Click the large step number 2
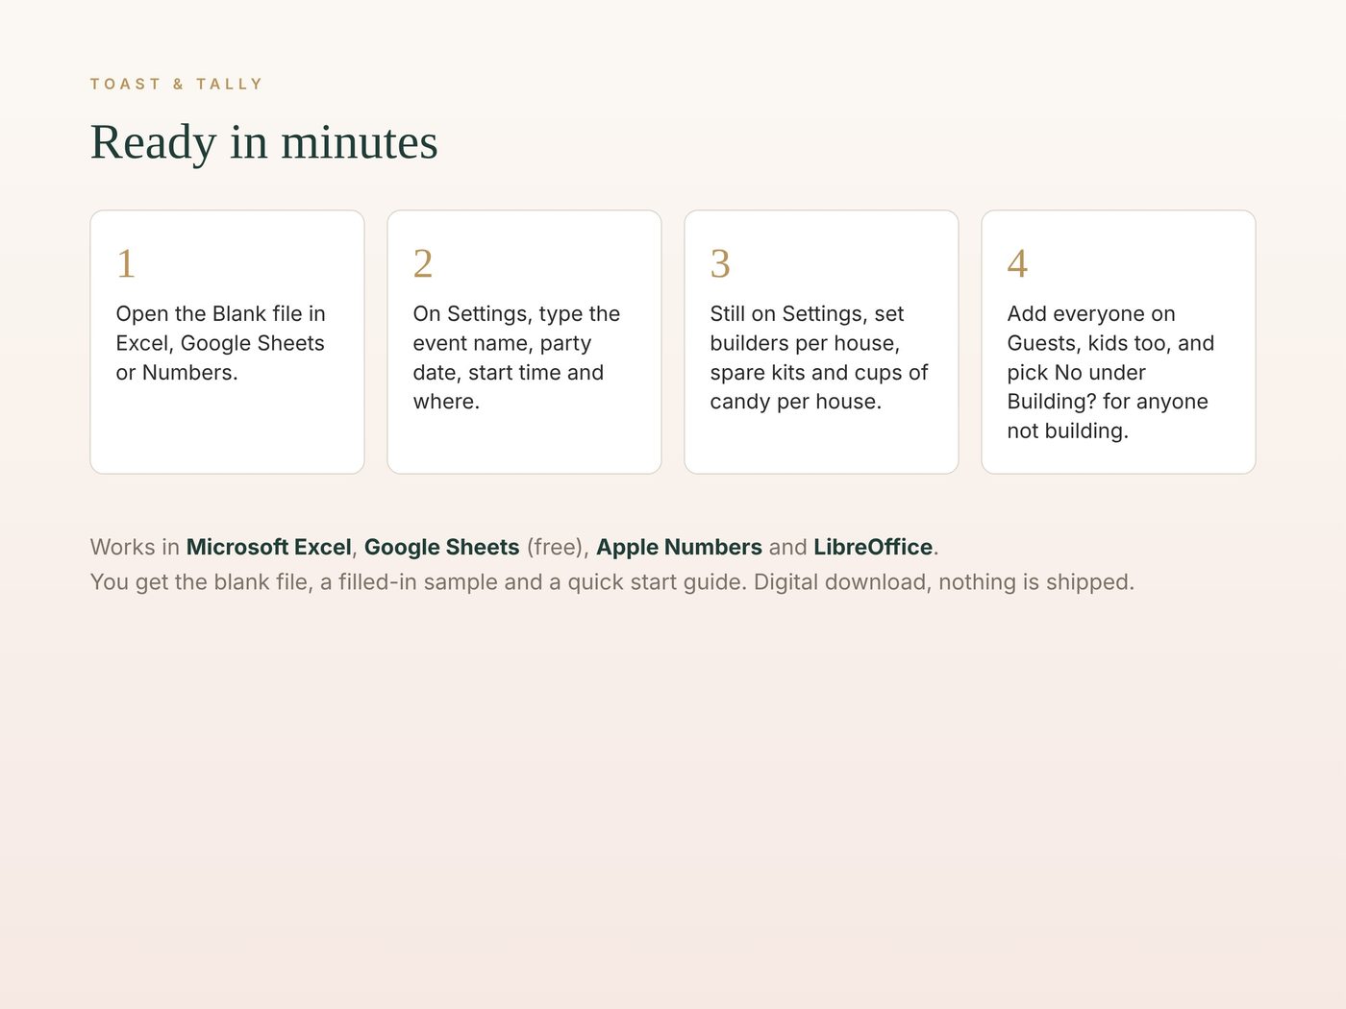The image size is (1346, 1009). 423,263
